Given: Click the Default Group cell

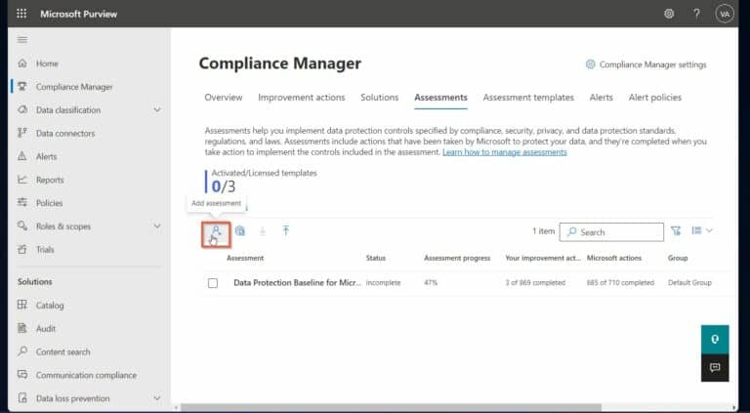Looking at the screenshot, I should tap(689, 283).
